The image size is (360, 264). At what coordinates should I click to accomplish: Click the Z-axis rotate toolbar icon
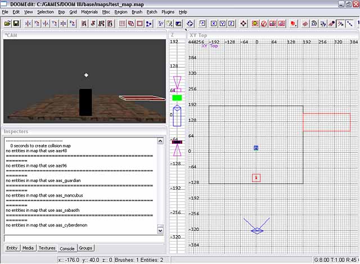click(72, 24)
